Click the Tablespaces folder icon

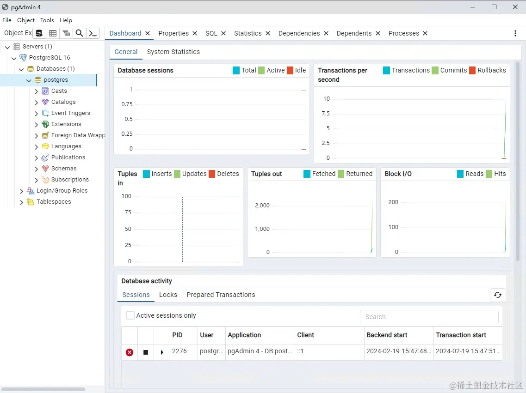coord(31,201)
